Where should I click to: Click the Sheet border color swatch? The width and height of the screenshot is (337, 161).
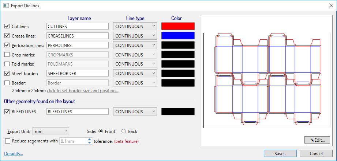click(178, 73)
